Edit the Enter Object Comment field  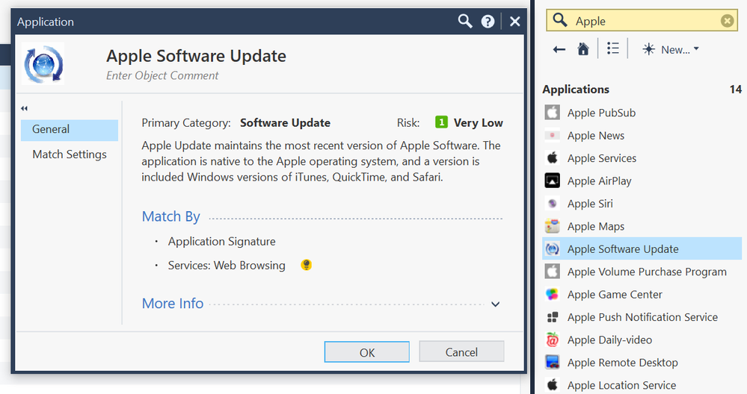[x=162, y=75]
